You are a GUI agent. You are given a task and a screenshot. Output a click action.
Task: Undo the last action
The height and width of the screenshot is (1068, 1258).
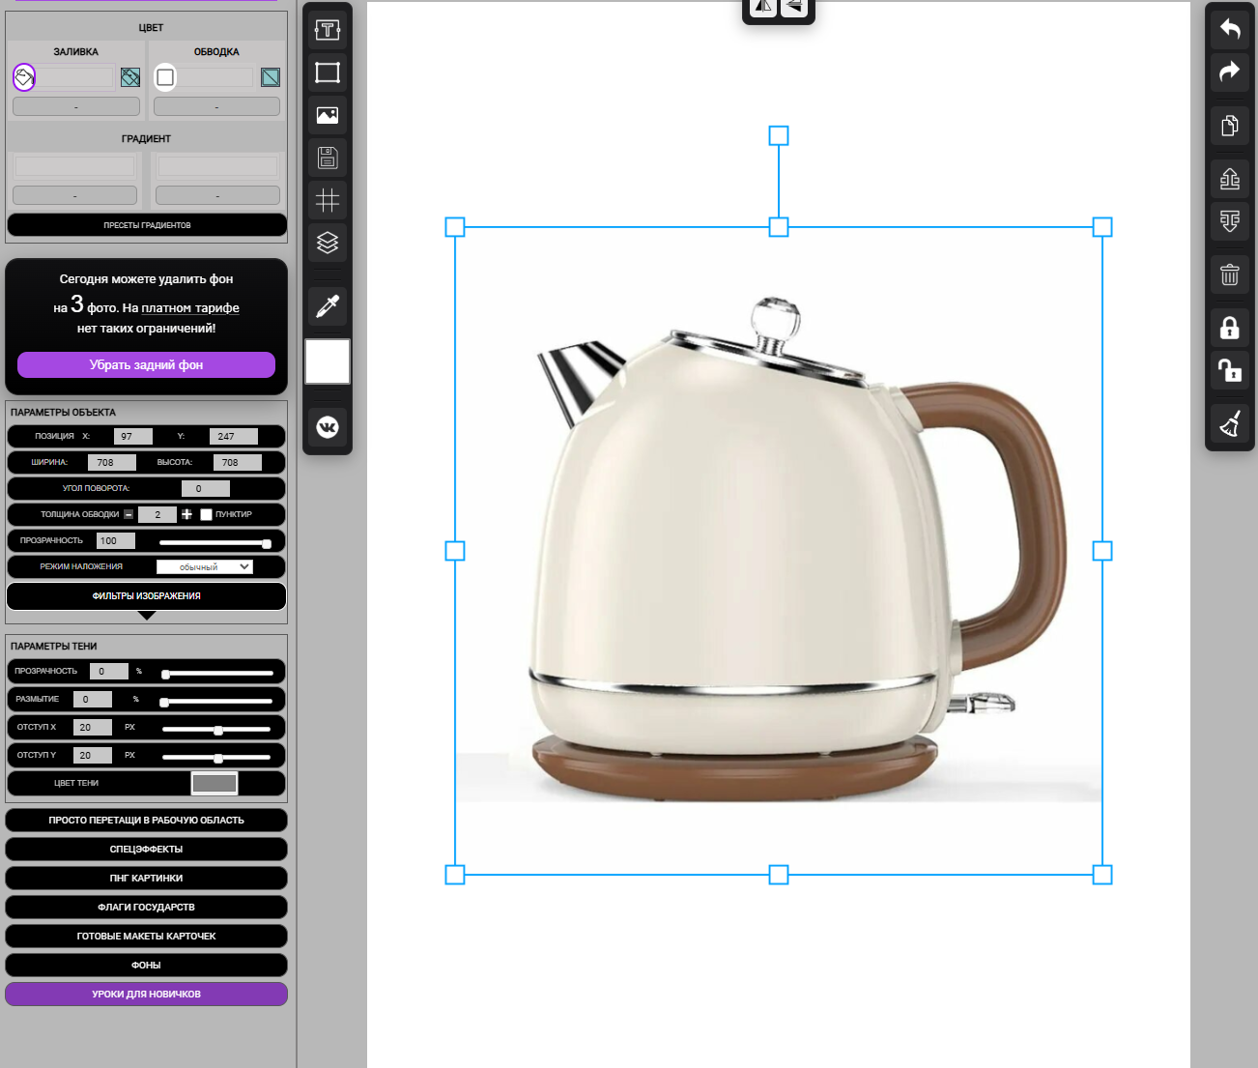coord(1229,29)
